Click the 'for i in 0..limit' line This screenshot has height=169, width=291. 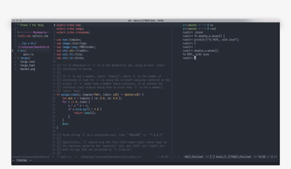(76, 102)
